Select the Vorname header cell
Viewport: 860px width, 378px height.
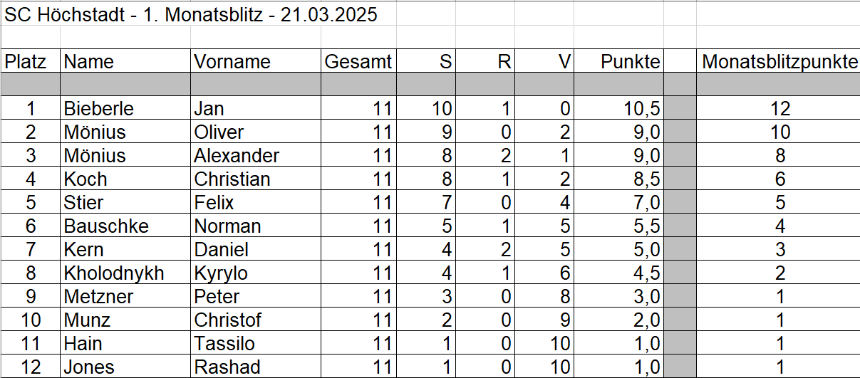[x=232, y=62]
